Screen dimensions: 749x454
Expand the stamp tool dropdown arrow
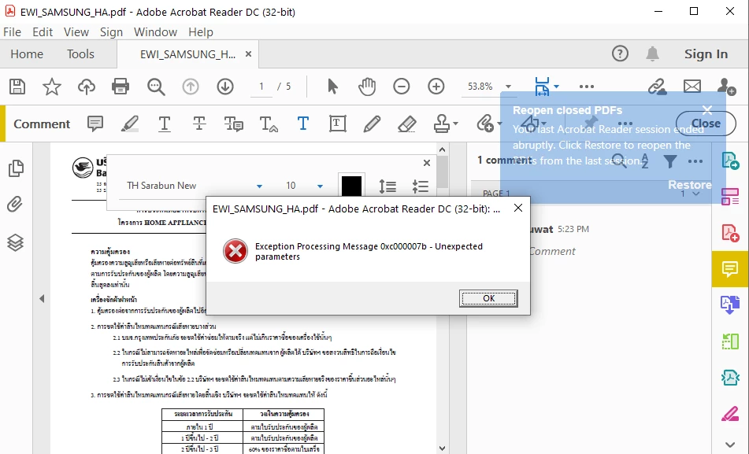pos(456,124)
